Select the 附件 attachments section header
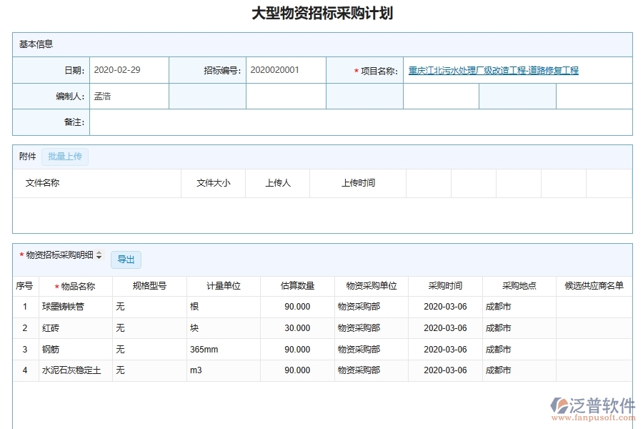Screen dimensions: 643x429 coord(26,157)
